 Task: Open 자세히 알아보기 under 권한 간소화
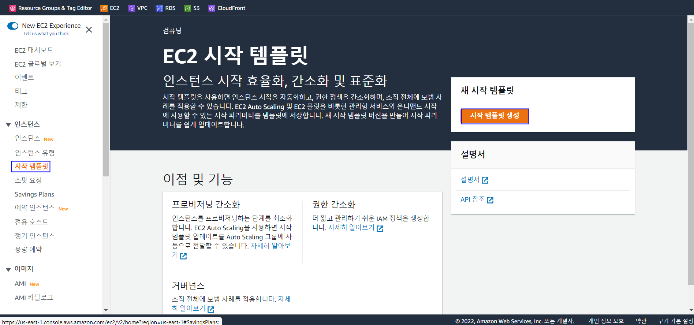[351, 227]
